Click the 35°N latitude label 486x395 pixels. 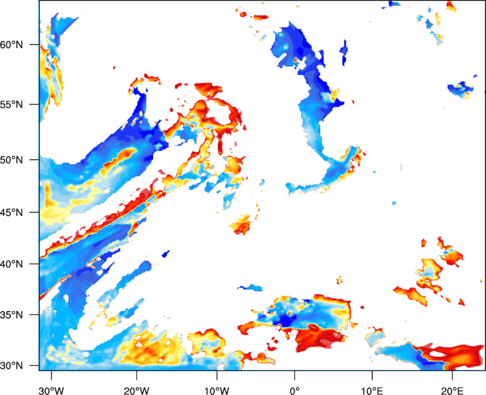click(x=12, y=315)
